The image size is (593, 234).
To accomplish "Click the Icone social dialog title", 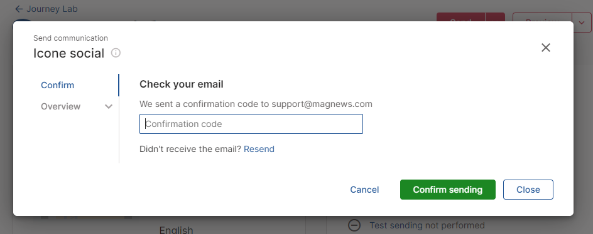I will (x=69, y=53).
